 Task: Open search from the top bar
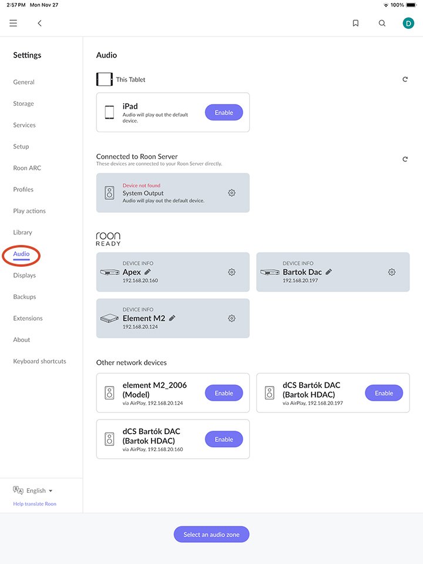382,23
